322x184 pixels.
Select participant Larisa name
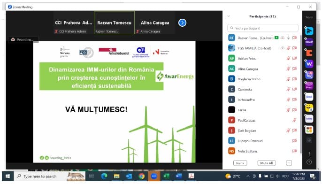tap(242, 110)
